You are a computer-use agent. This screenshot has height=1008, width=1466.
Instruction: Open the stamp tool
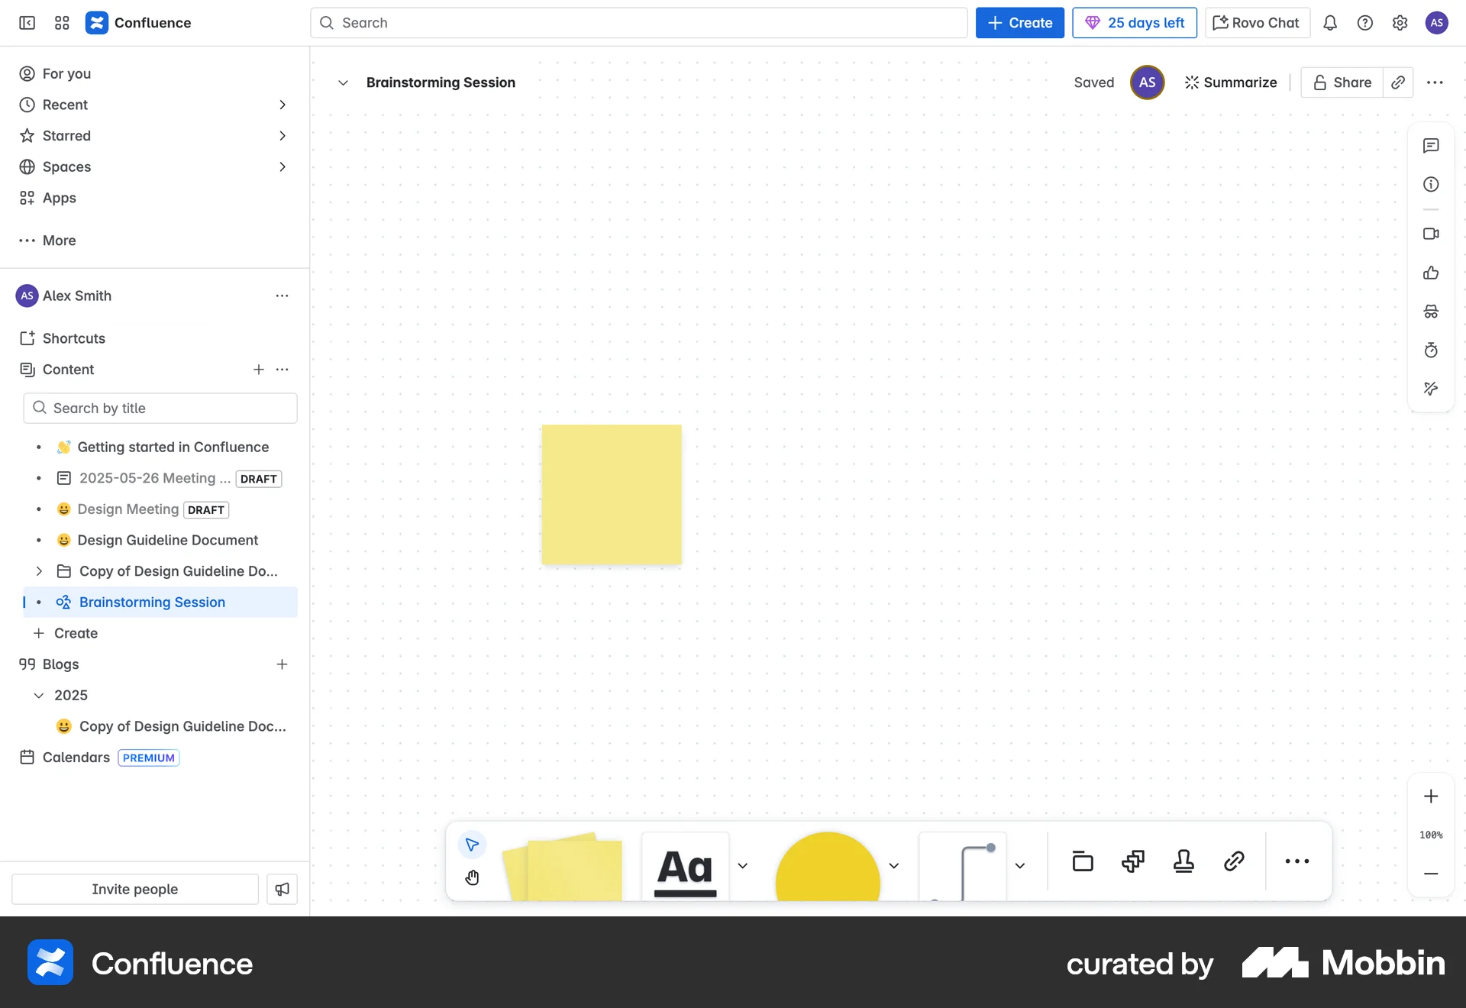click(1183, 861)
